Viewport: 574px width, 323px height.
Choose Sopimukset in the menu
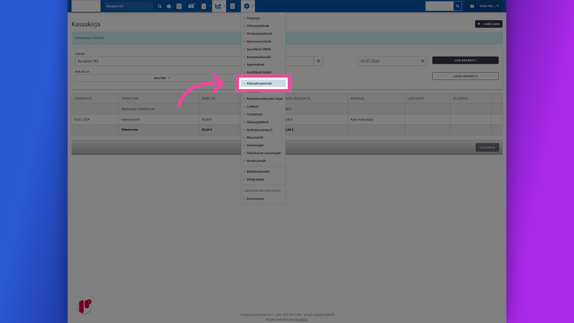(255, 65)
